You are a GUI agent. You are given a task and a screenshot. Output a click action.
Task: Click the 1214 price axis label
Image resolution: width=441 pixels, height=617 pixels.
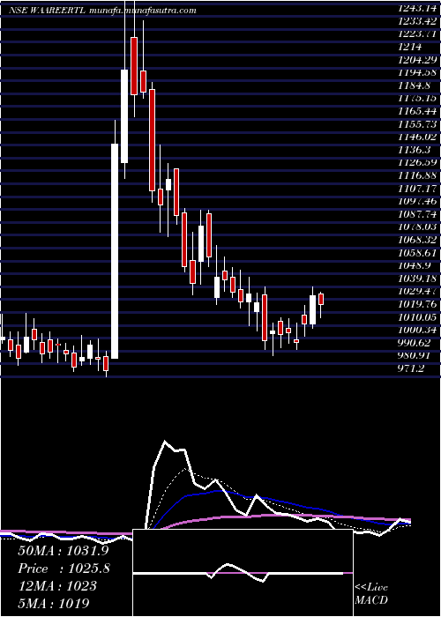pos(409,48)
